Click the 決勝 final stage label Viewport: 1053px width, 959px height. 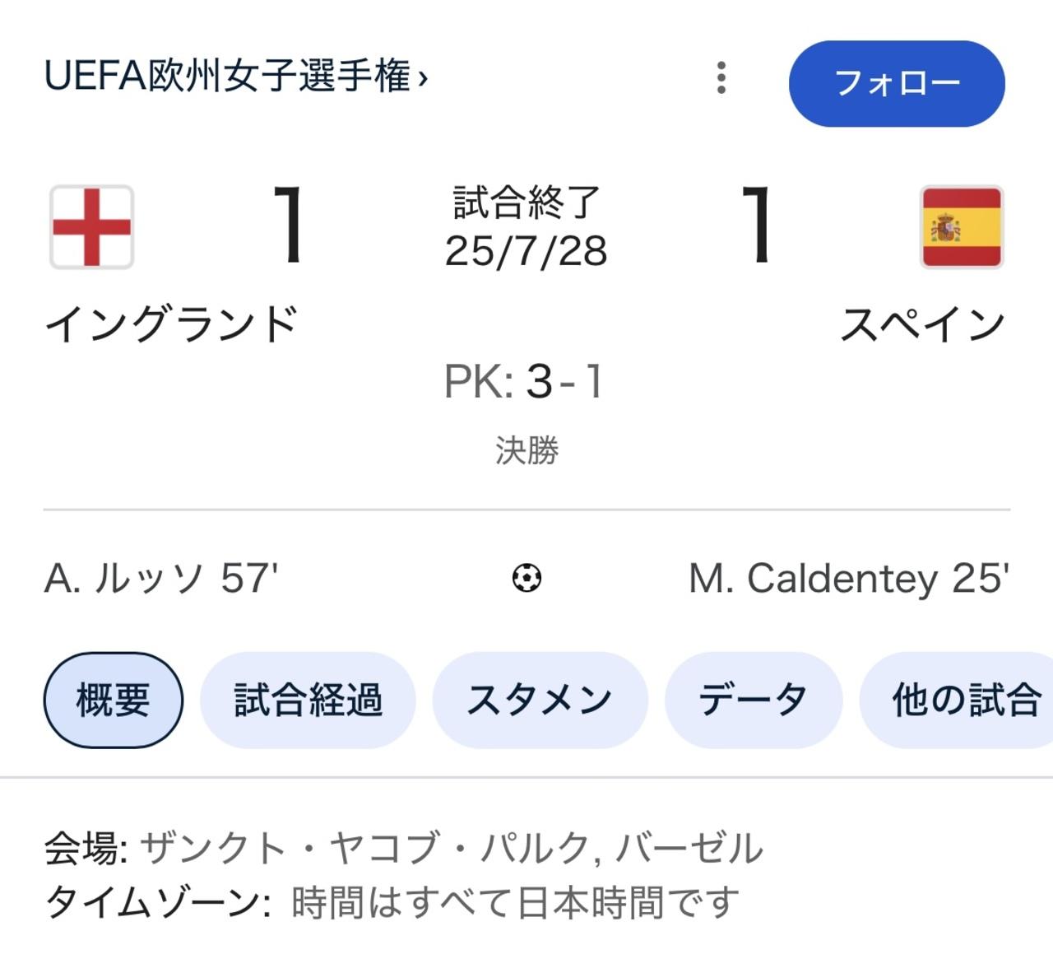[526, 450]
